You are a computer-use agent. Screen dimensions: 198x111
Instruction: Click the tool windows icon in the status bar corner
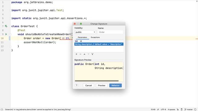point(2,109)
